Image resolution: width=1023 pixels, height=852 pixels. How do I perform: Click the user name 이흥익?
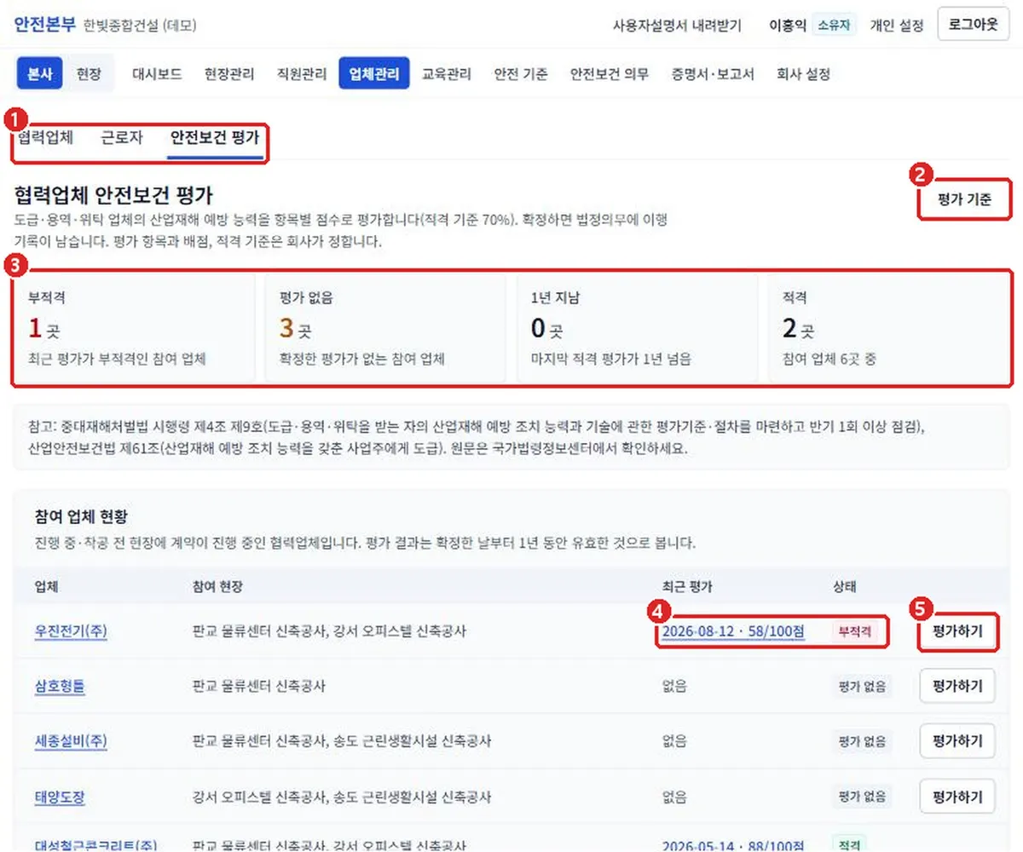pos(787,26)
